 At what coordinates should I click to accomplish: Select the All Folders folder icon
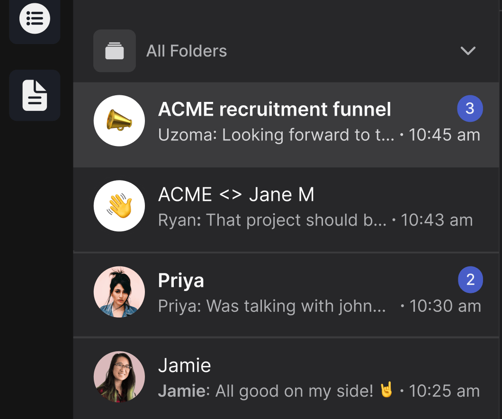[x=115, y=51]
